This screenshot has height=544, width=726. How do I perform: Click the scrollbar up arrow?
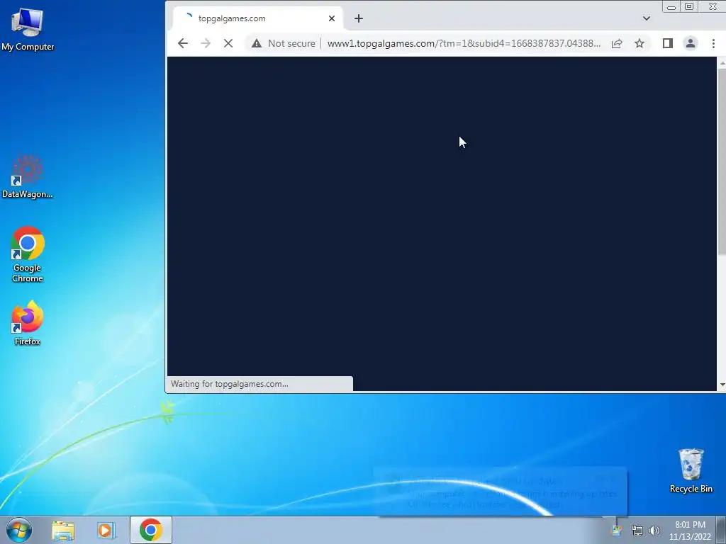pyautogui.click(x=722, y=62)
